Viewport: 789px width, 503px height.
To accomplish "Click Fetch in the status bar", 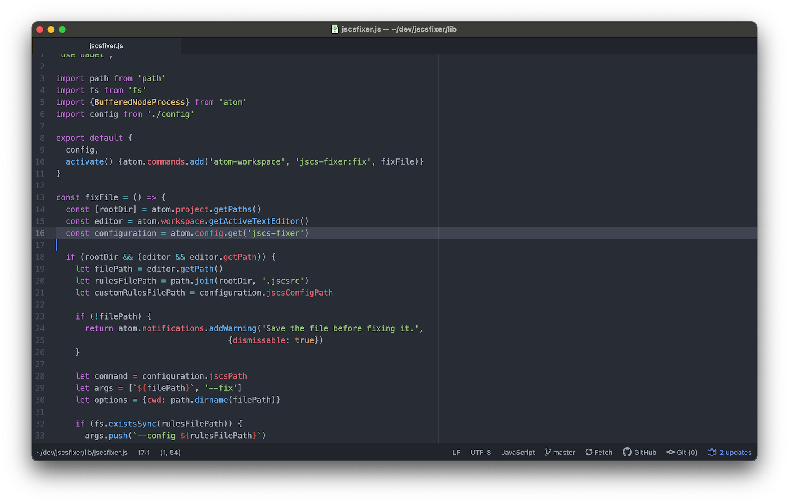I will point(599,453).
